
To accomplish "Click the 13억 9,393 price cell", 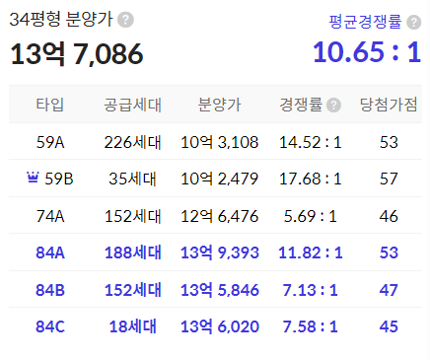I will pos(220,252).
